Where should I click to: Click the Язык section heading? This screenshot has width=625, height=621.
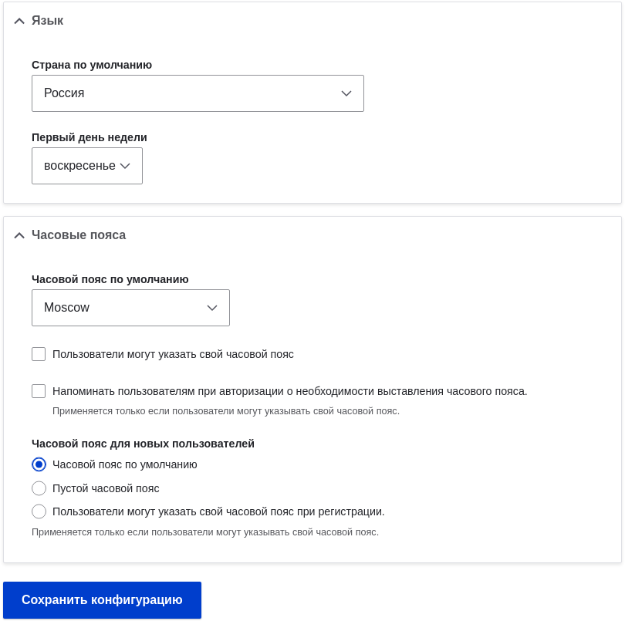pyautogui.click(x=48, y=21)
